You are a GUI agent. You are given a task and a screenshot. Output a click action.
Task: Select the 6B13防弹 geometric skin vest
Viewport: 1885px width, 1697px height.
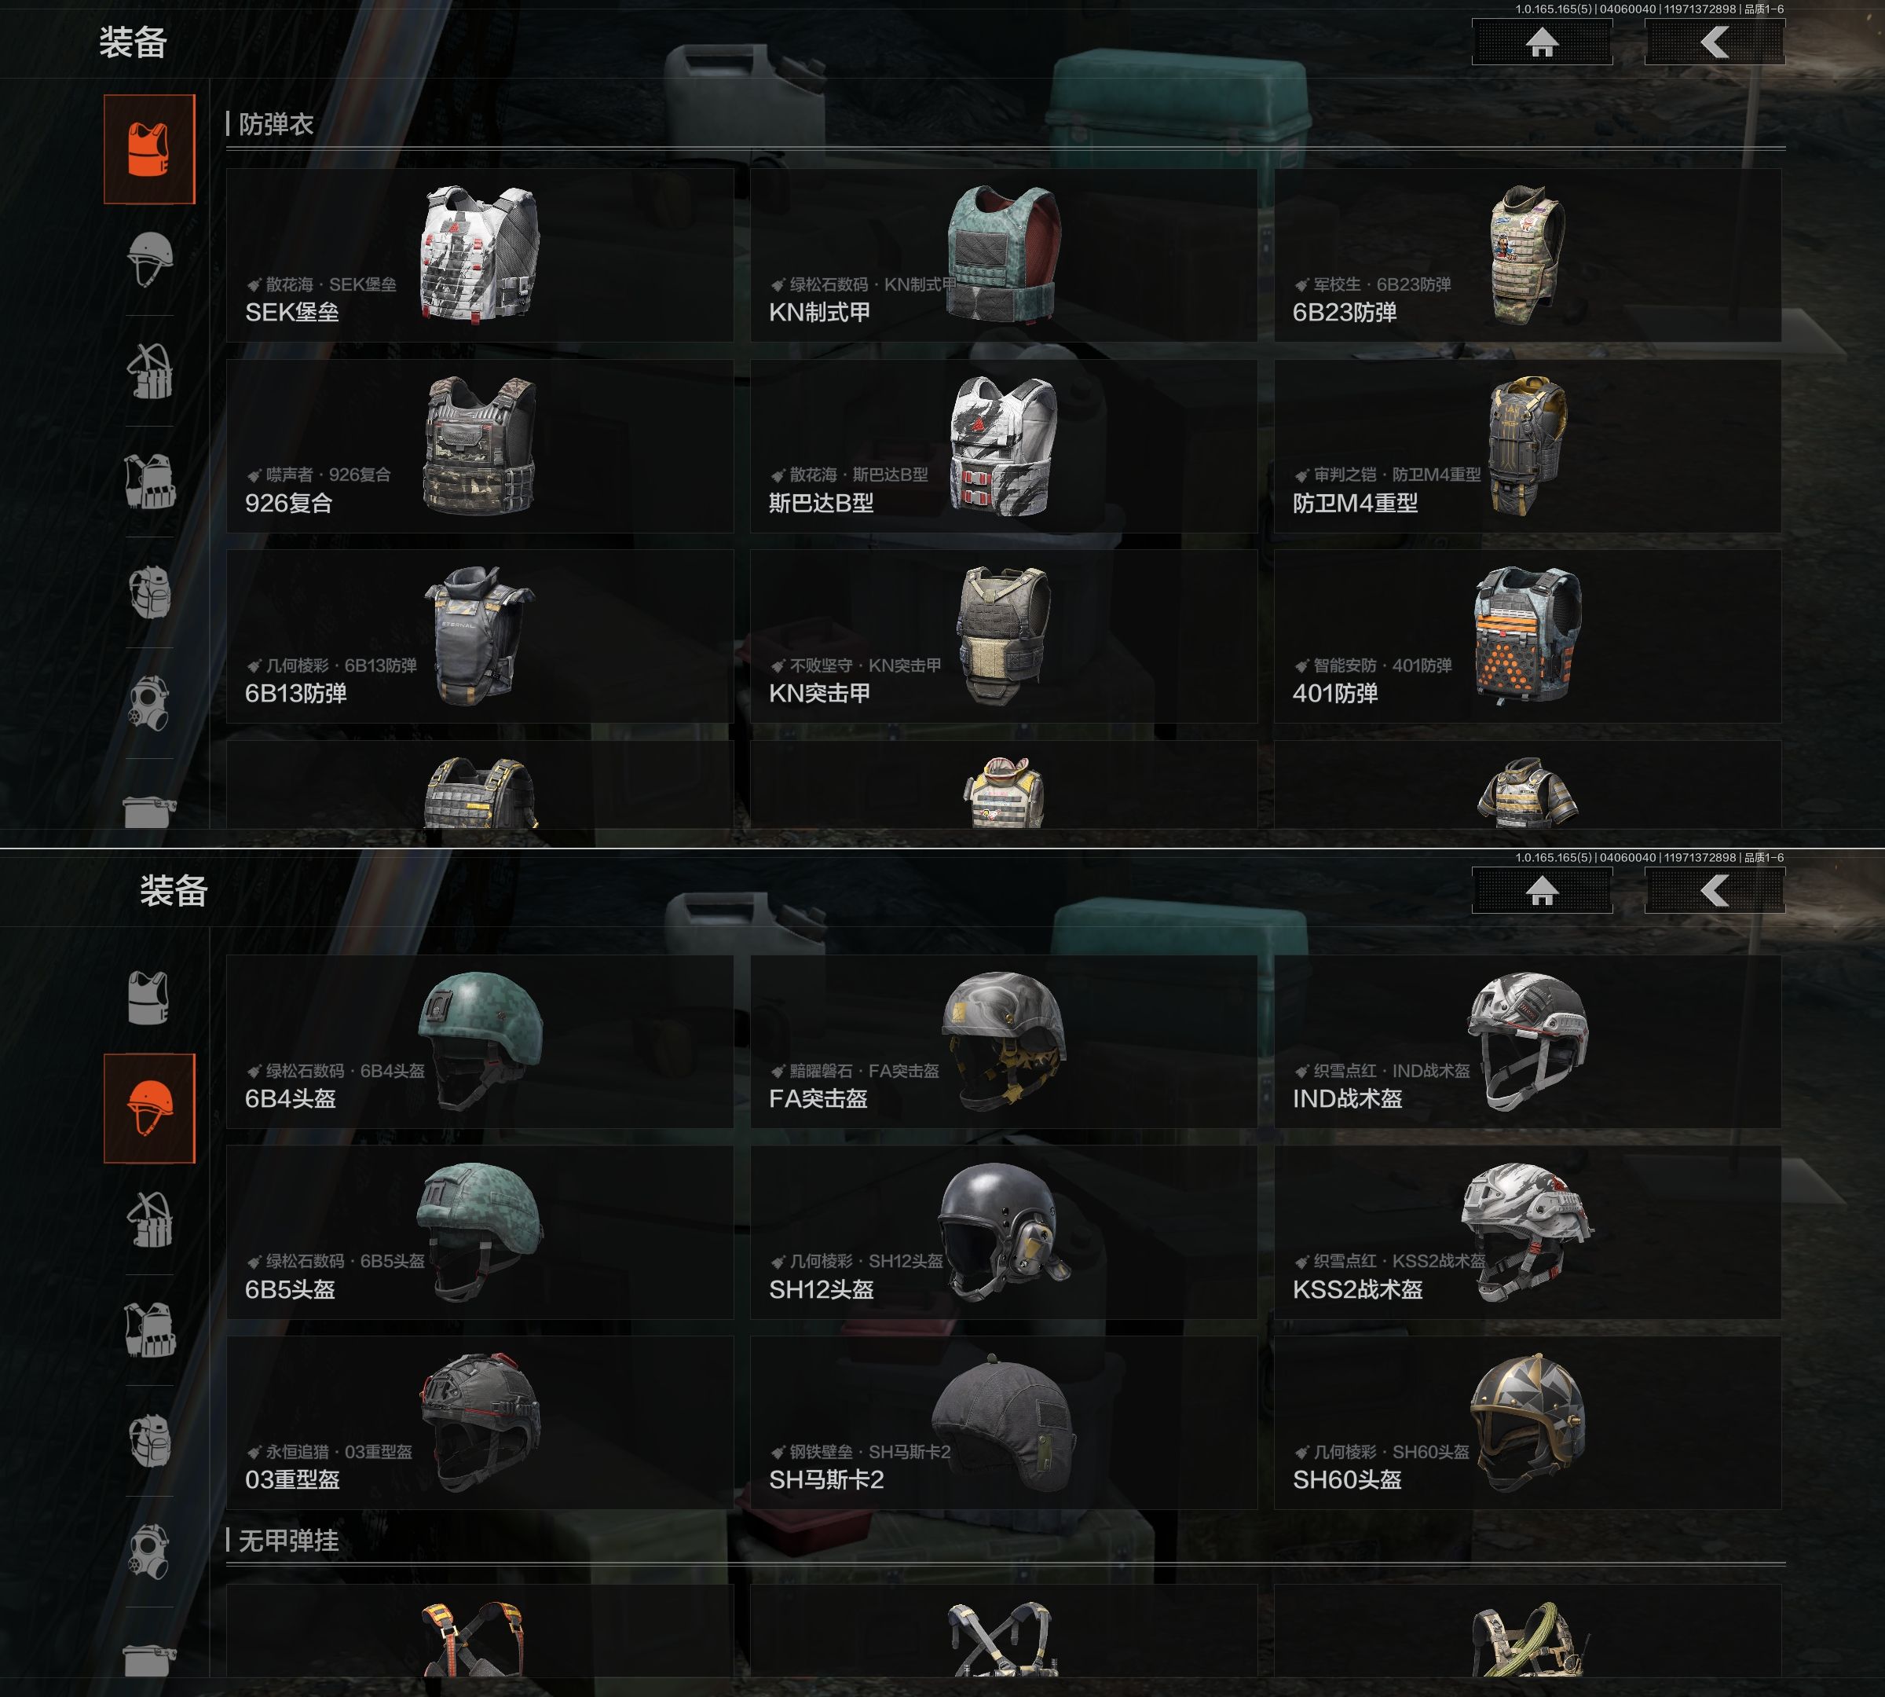coord(479,636)
